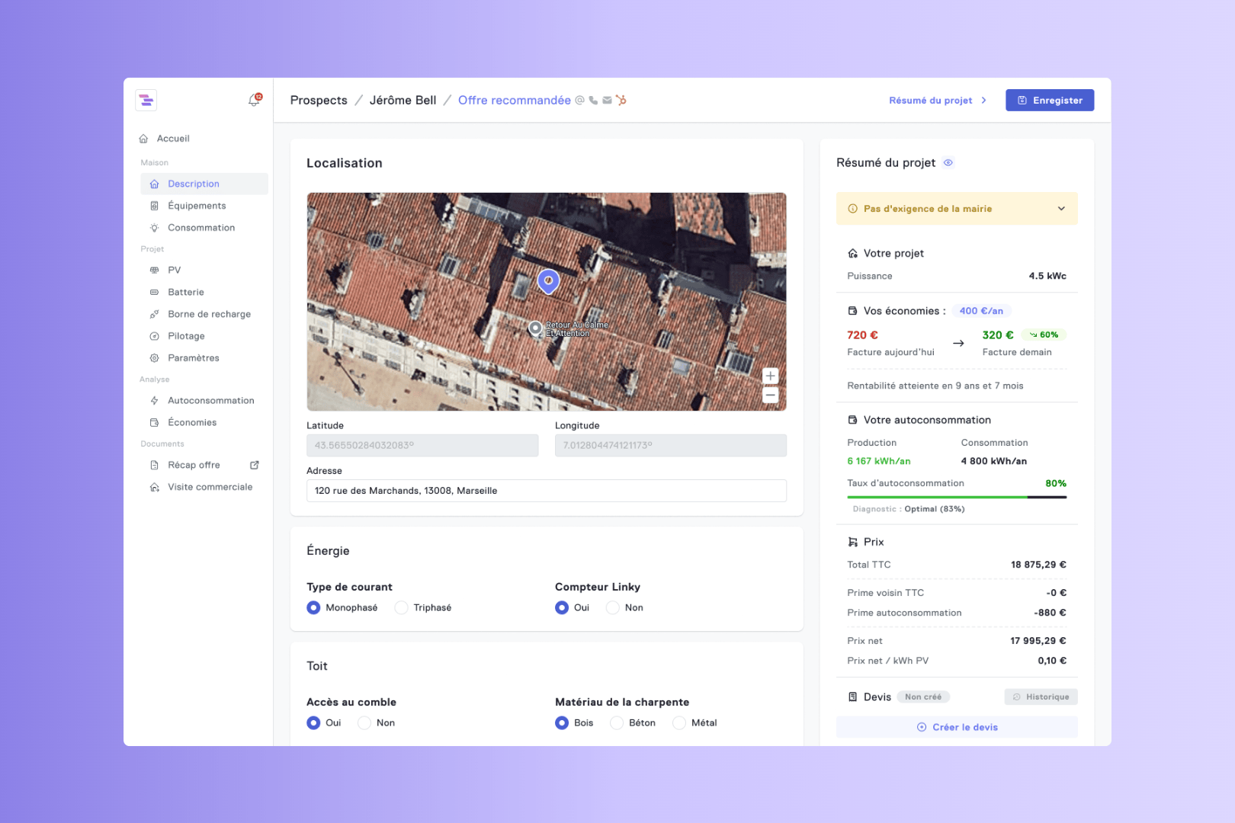Toggle Résumé du projet visibility eye

tap(948, 163)
